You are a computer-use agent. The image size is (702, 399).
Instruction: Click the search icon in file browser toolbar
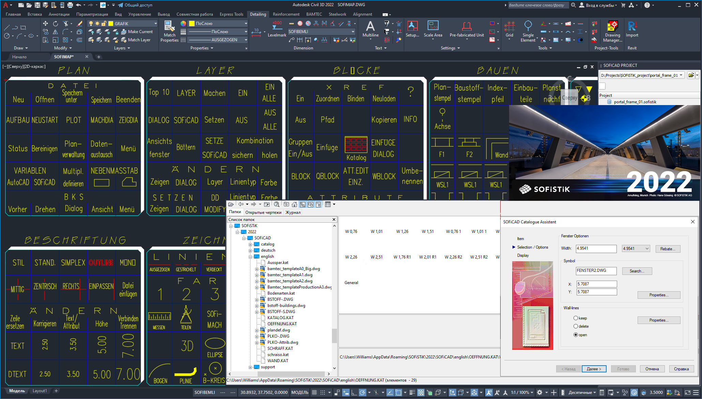[277, 204]
